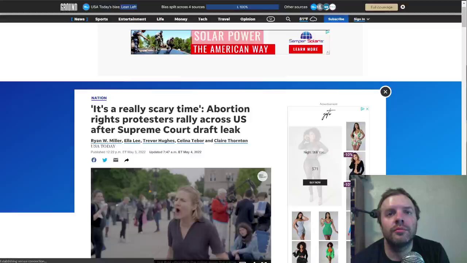
Task: Open the green and orange set thumbnail
Action: (x=328, y=252)
